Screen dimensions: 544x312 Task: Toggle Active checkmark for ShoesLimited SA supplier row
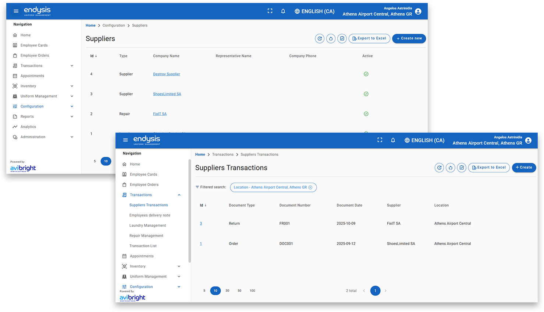(x=366, y=94)
